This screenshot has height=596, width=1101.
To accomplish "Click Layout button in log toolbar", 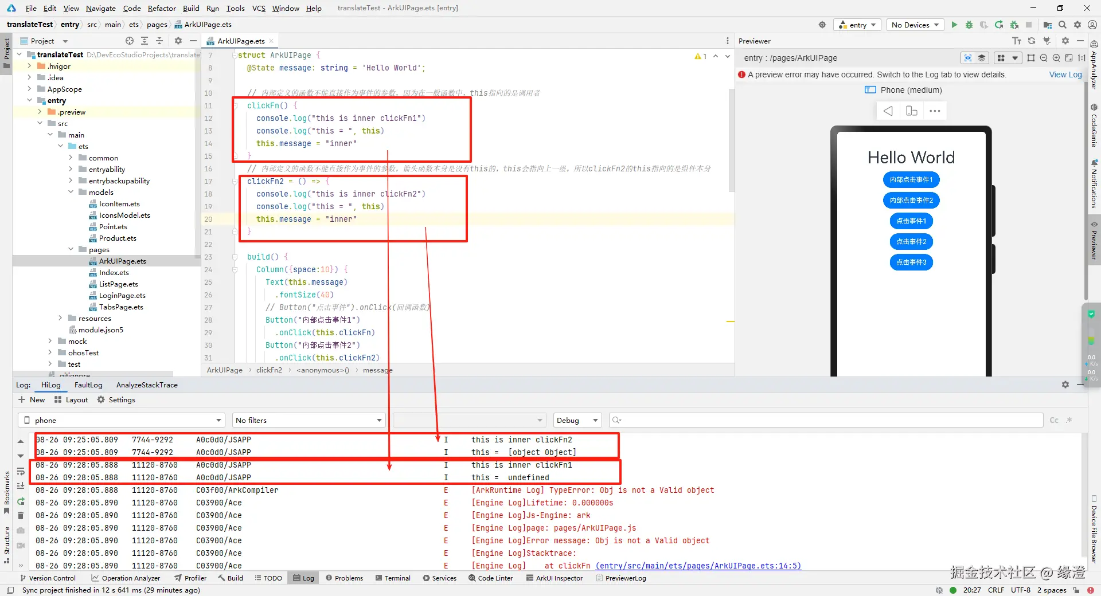I will coord(71,399).
